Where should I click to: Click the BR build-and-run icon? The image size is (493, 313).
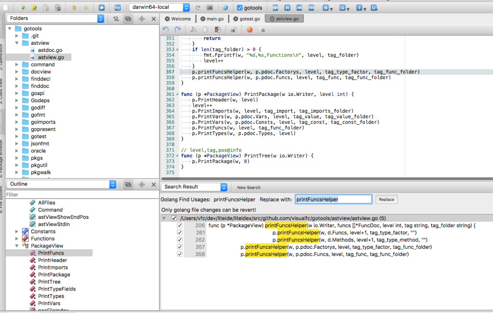[275, 8]
